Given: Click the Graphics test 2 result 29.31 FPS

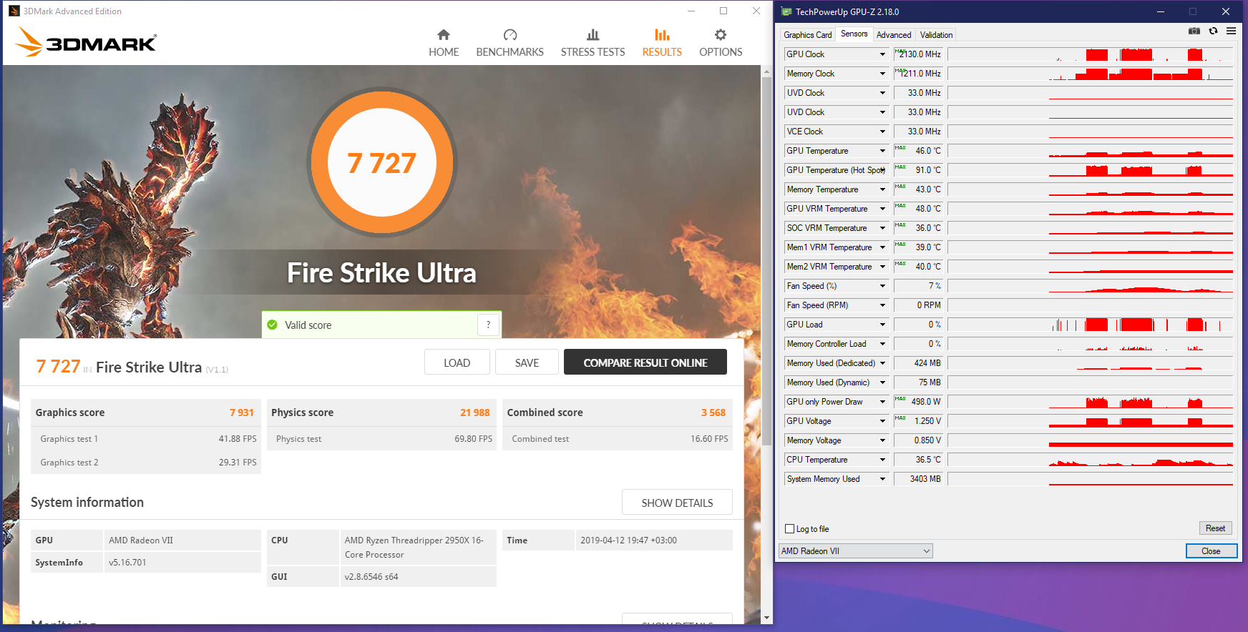Looking at the screenshot, I should point(238,463).
